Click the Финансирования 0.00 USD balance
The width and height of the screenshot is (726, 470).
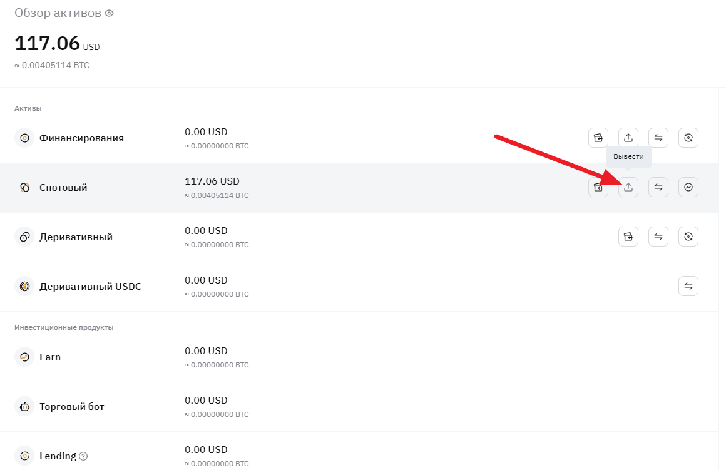click(206, 132)
